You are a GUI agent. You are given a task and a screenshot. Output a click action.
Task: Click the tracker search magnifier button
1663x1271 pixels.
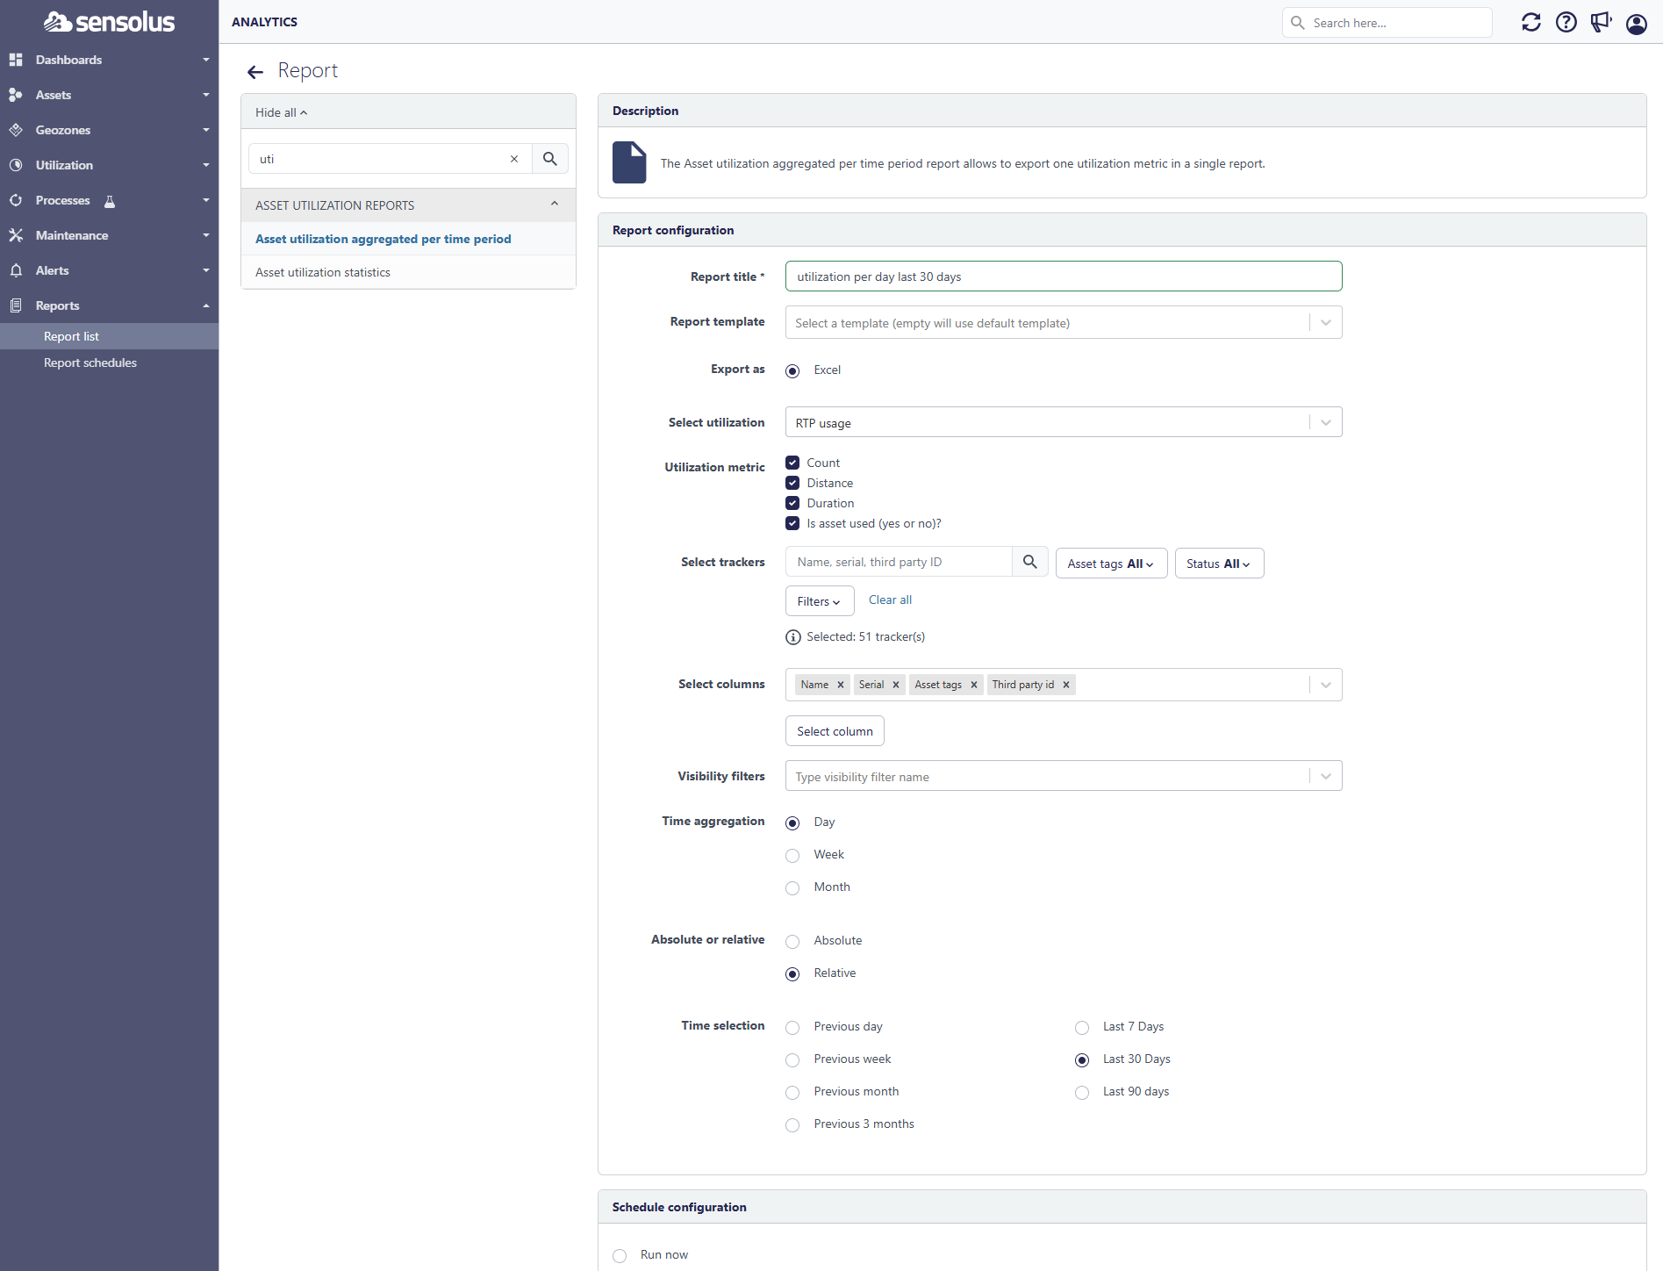(1030, 562)
